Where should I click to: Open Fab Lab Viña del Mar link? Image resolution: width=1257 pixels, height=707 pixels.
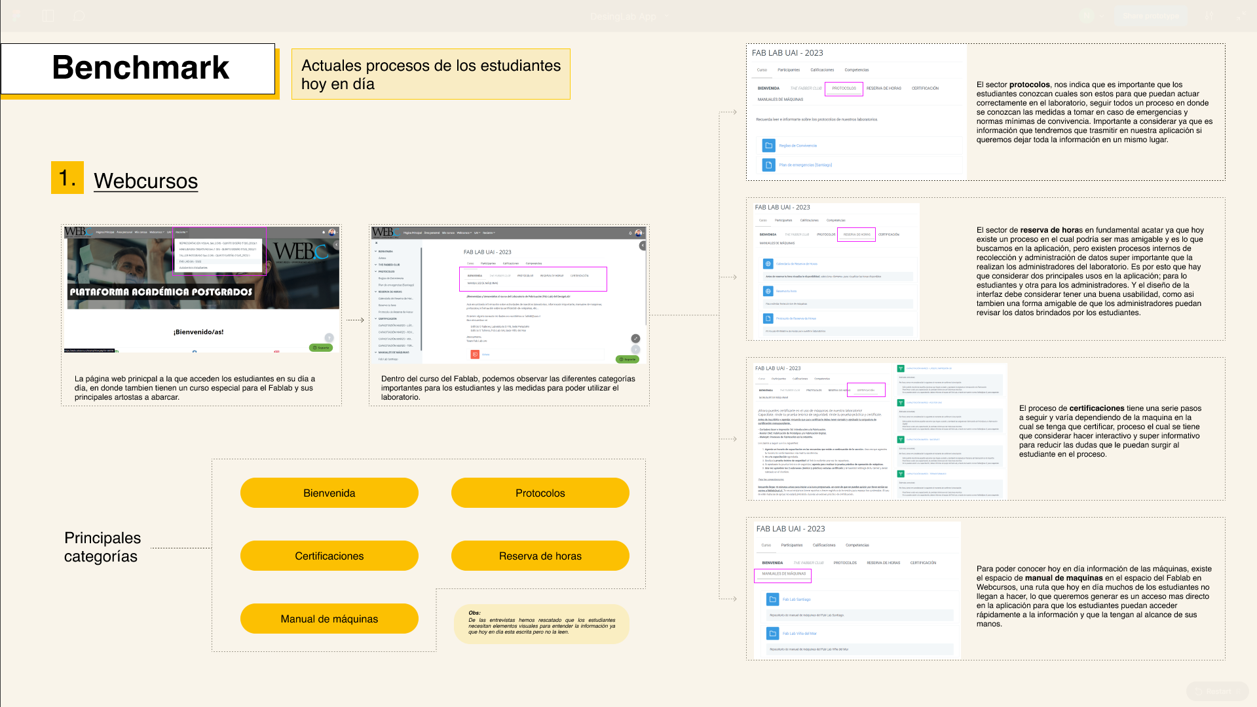[x=799, y=633]
